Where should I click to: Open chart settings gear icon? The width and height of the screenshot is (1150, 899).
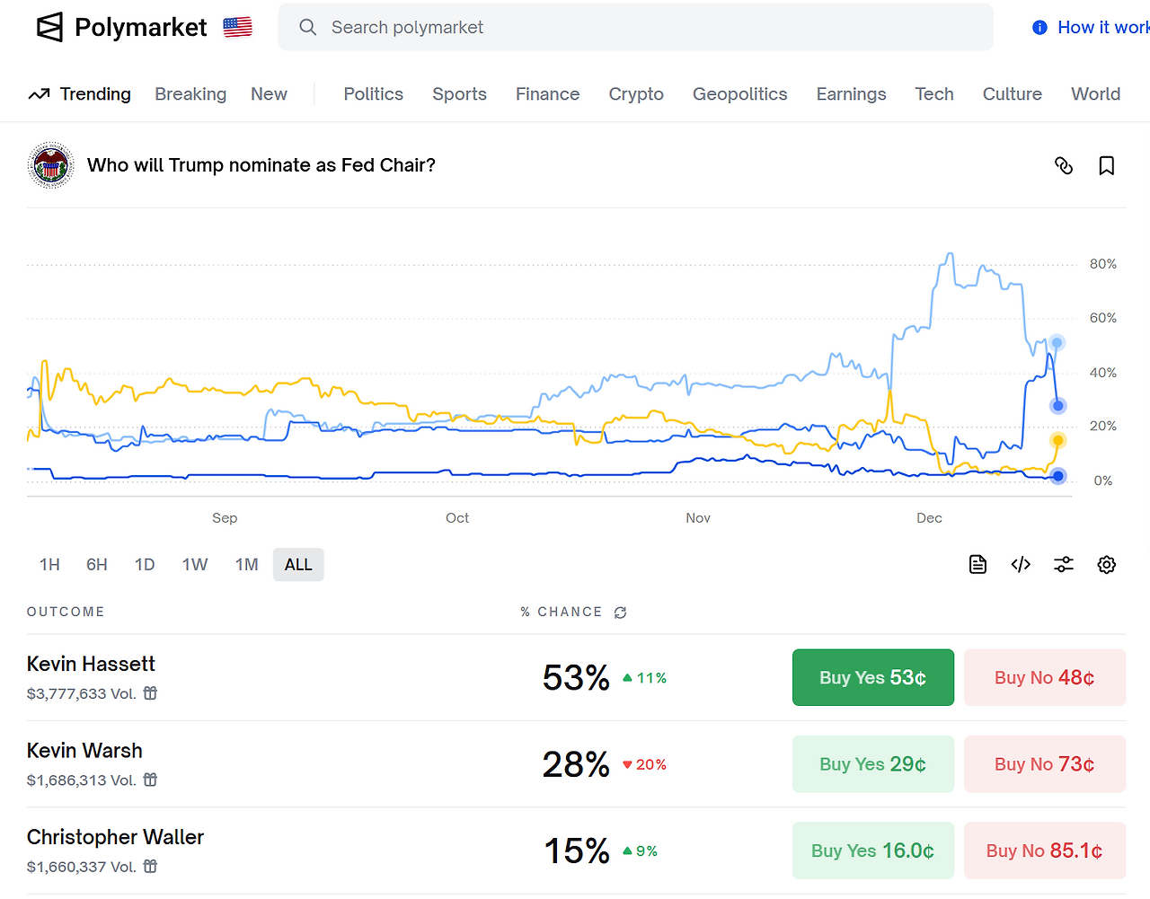click(x=1107, y=564)
